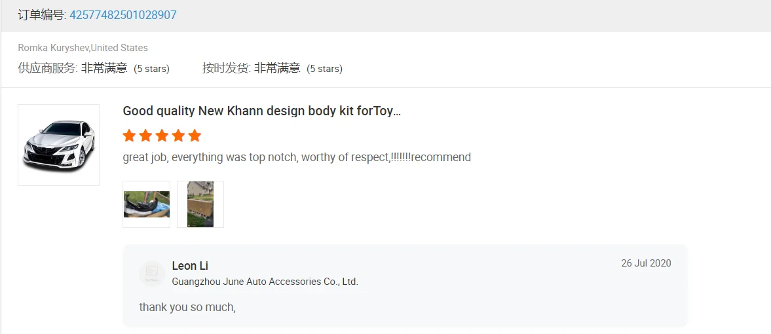Image resolution: width=771 pixels, height=334 pixels.
Task: Click the fourth orange rating star
Action: (178, 136)
